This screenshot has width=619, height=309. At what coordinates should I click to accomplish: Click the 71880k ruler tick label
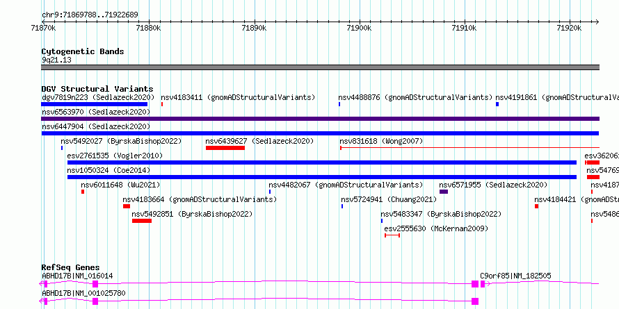click(148, 28)
